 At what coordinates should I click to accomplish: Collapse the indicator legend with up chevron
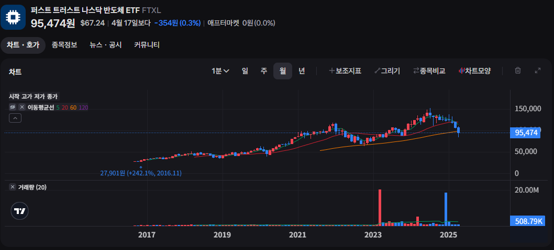15,118
